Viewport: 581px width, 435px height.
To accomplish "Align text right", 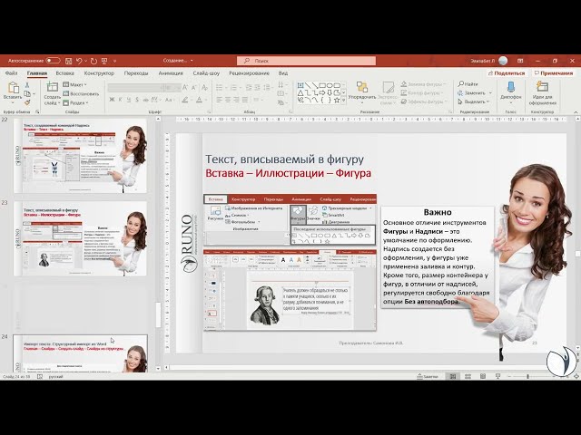I will 236,100.
